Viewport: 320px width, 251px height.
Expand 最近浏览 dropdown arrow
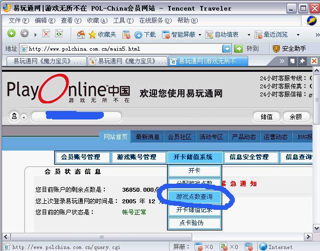[x=298, y=35]
